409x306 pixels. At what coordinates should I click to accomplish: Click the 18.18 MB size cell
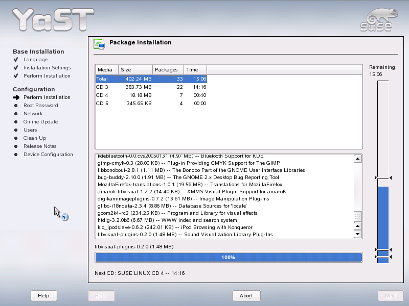pos(140,95)
